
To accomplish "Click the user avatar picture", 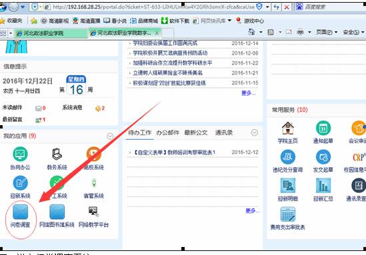I will coord(17,47).
